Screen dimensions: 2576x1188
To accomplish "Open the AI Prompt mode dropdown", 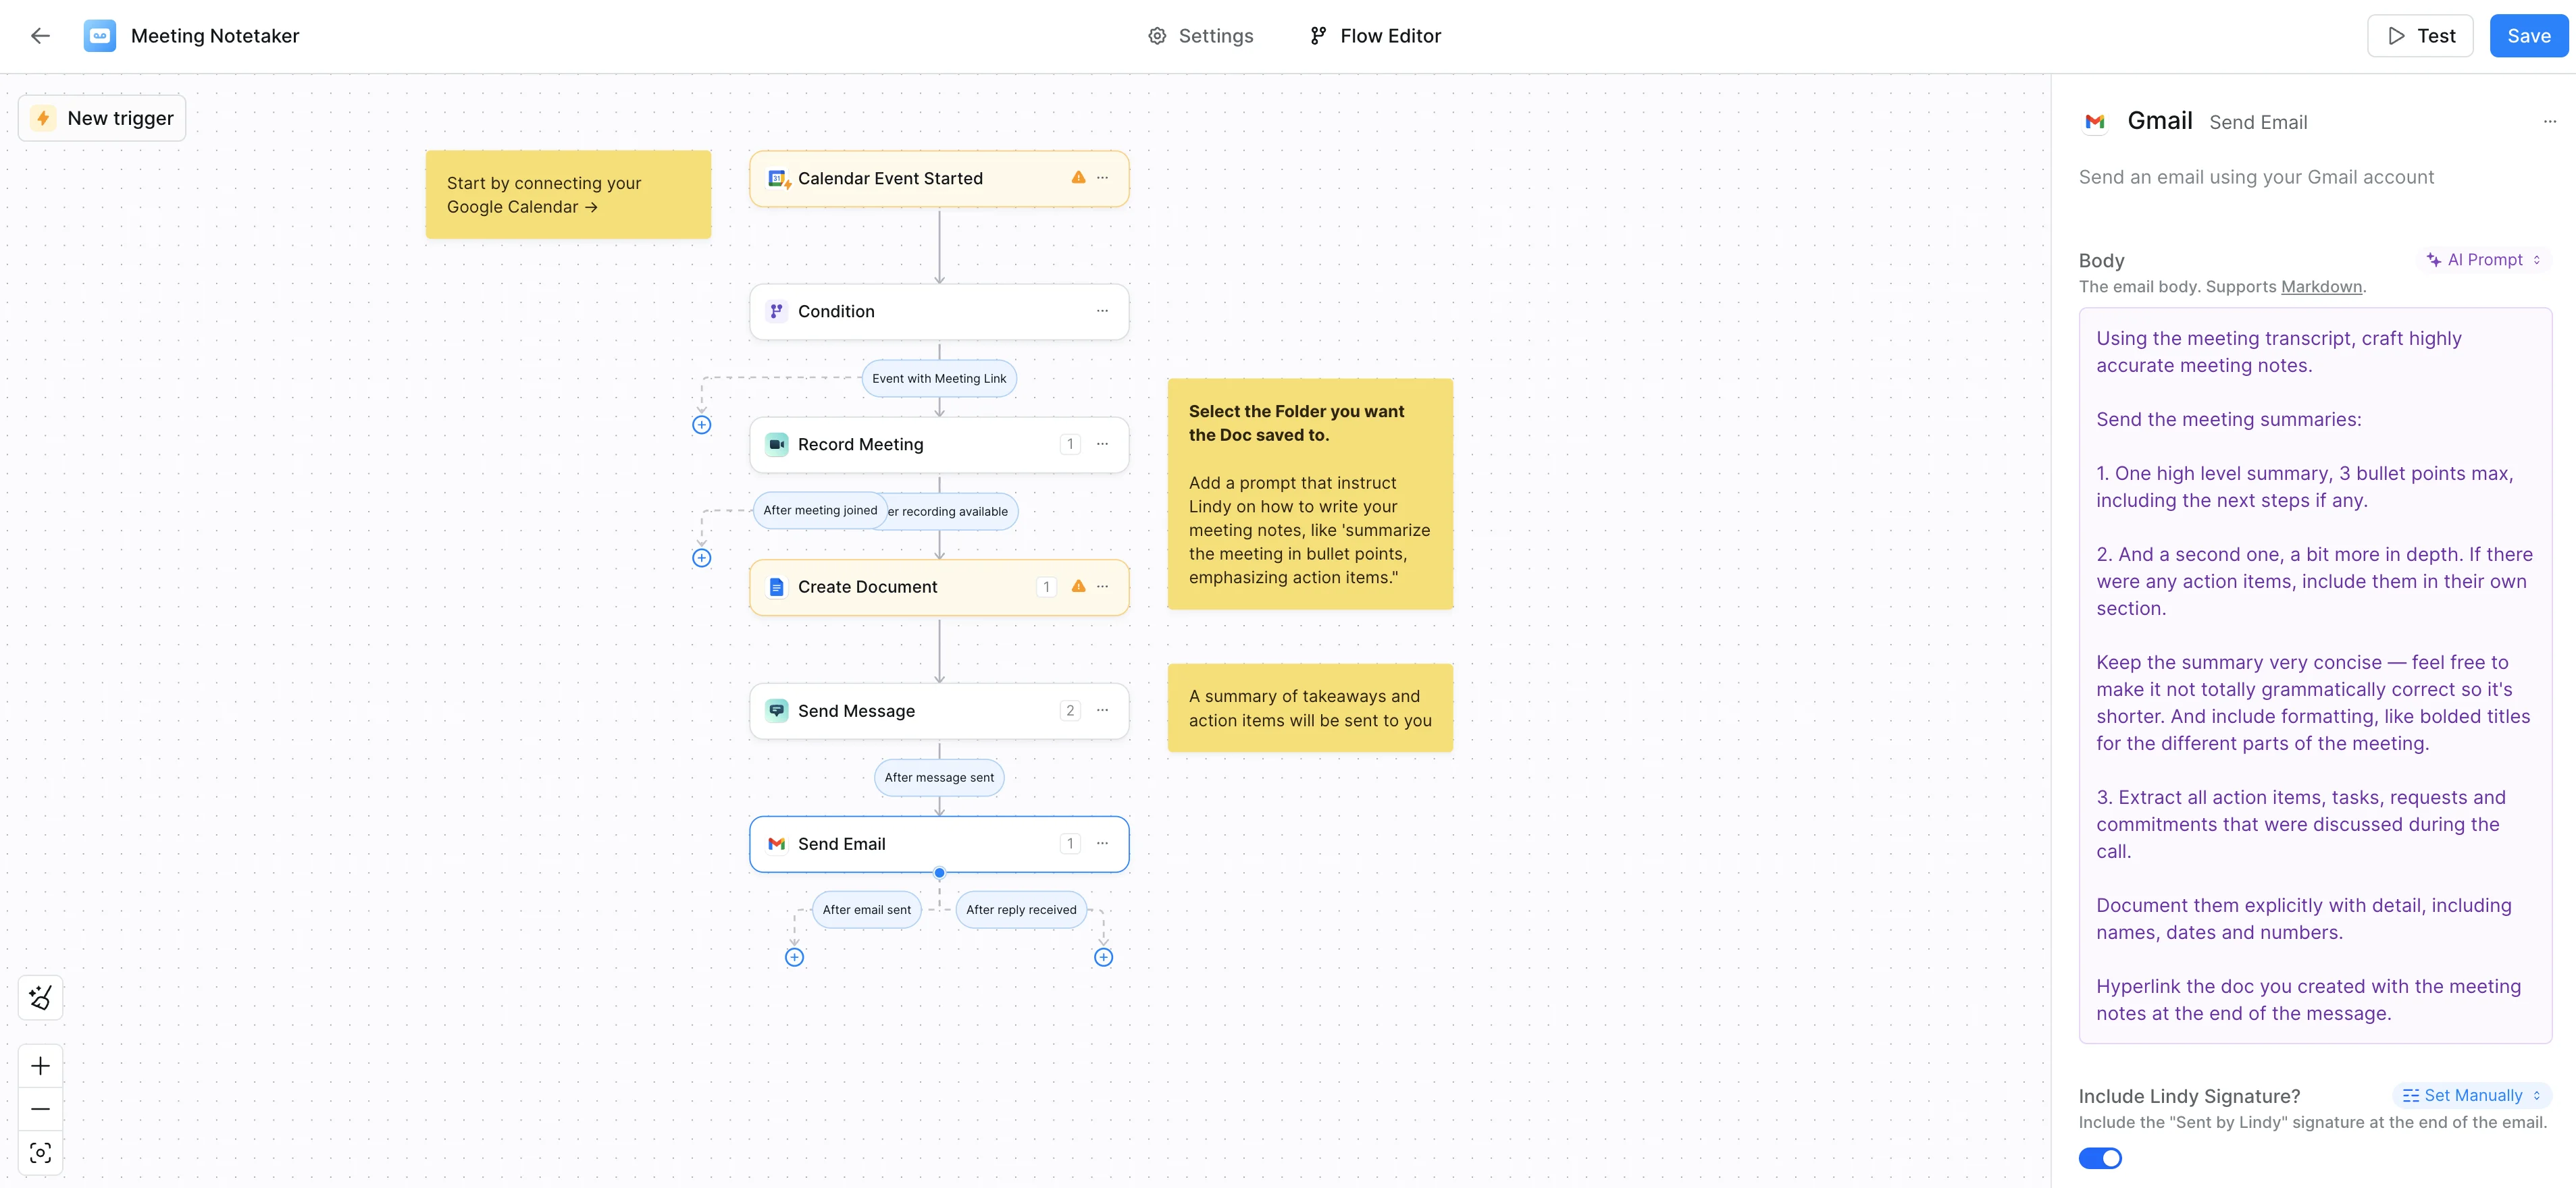I will [2484, 260].
